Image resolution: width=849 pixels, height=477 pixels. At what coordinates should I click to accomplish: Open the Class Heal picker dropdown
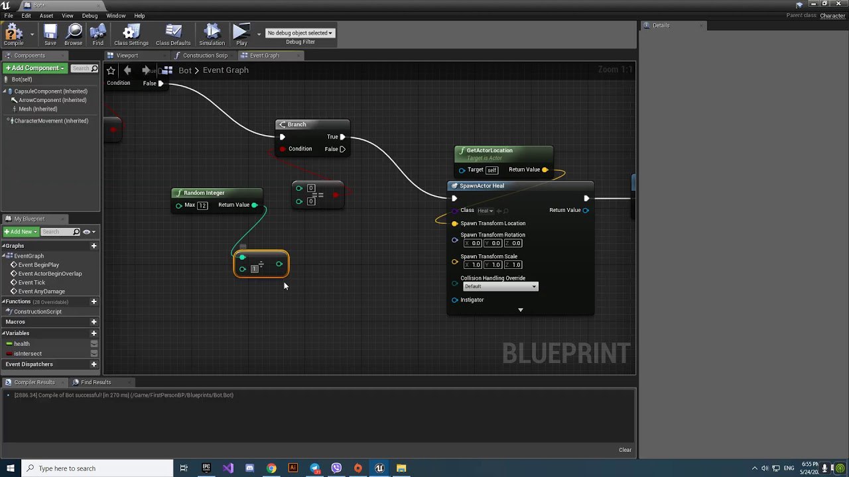coord(486,211)
